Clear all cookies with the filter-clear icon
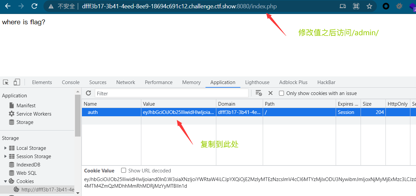416x196 pixels. 259,93
